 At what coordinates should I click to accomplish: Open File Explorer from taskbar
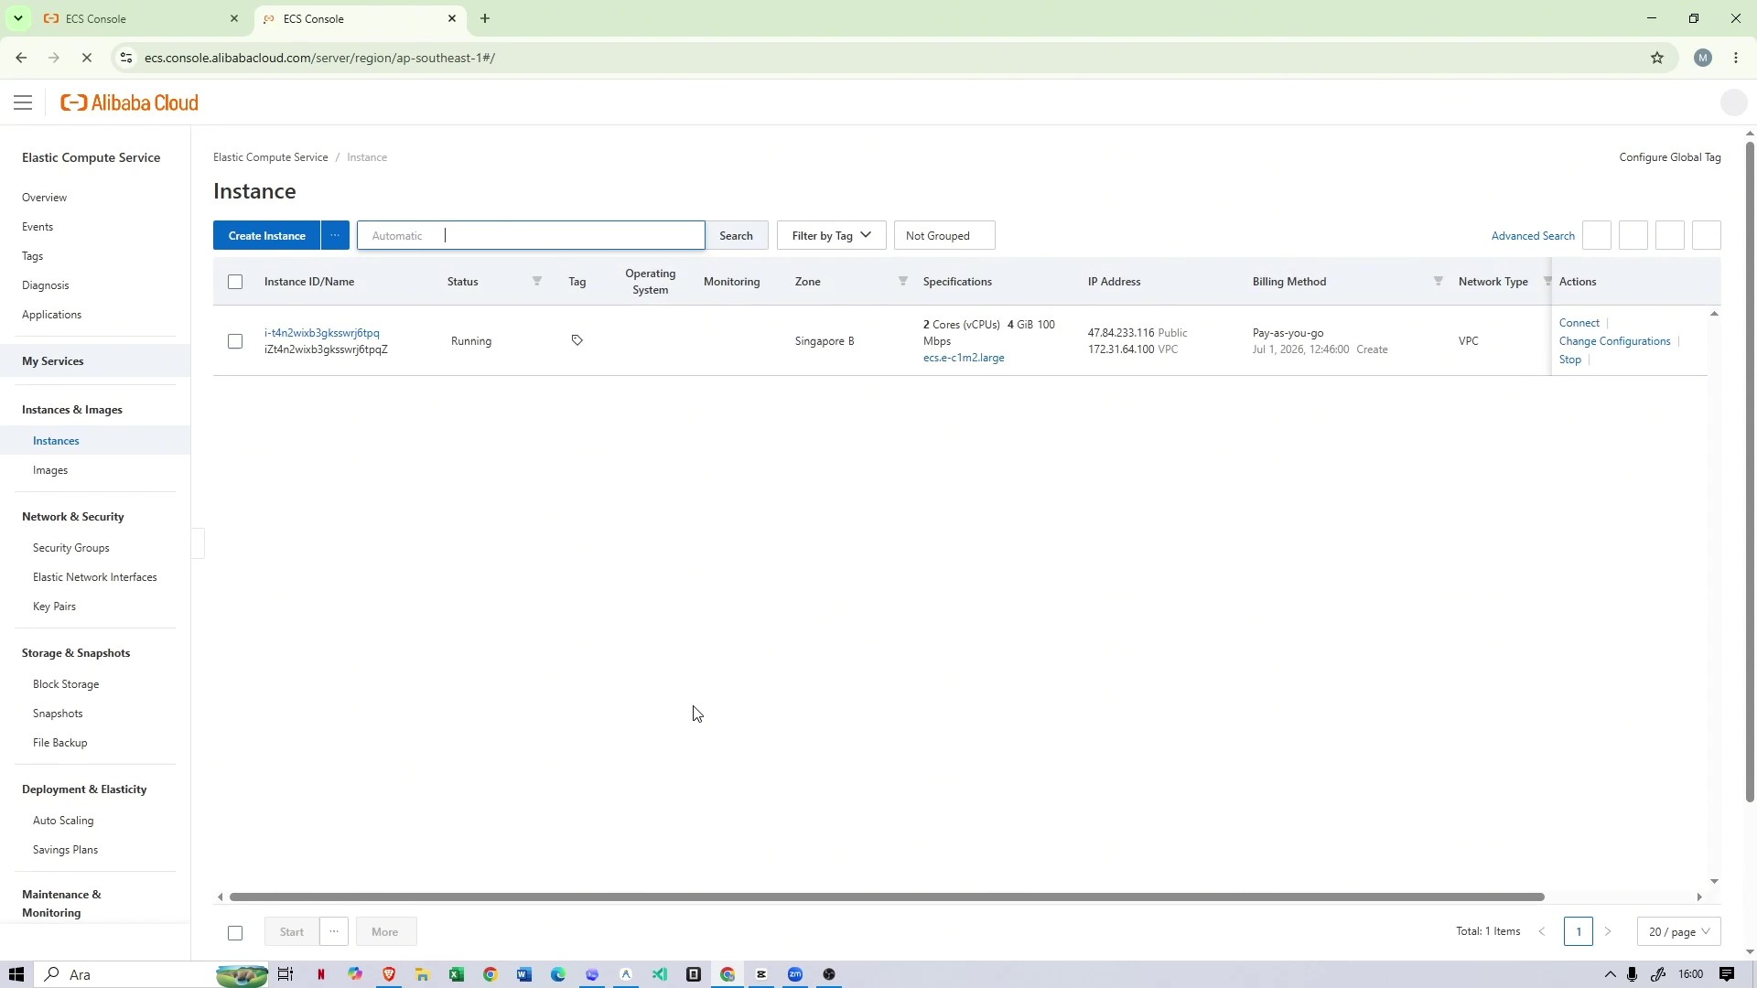[422, 974]
